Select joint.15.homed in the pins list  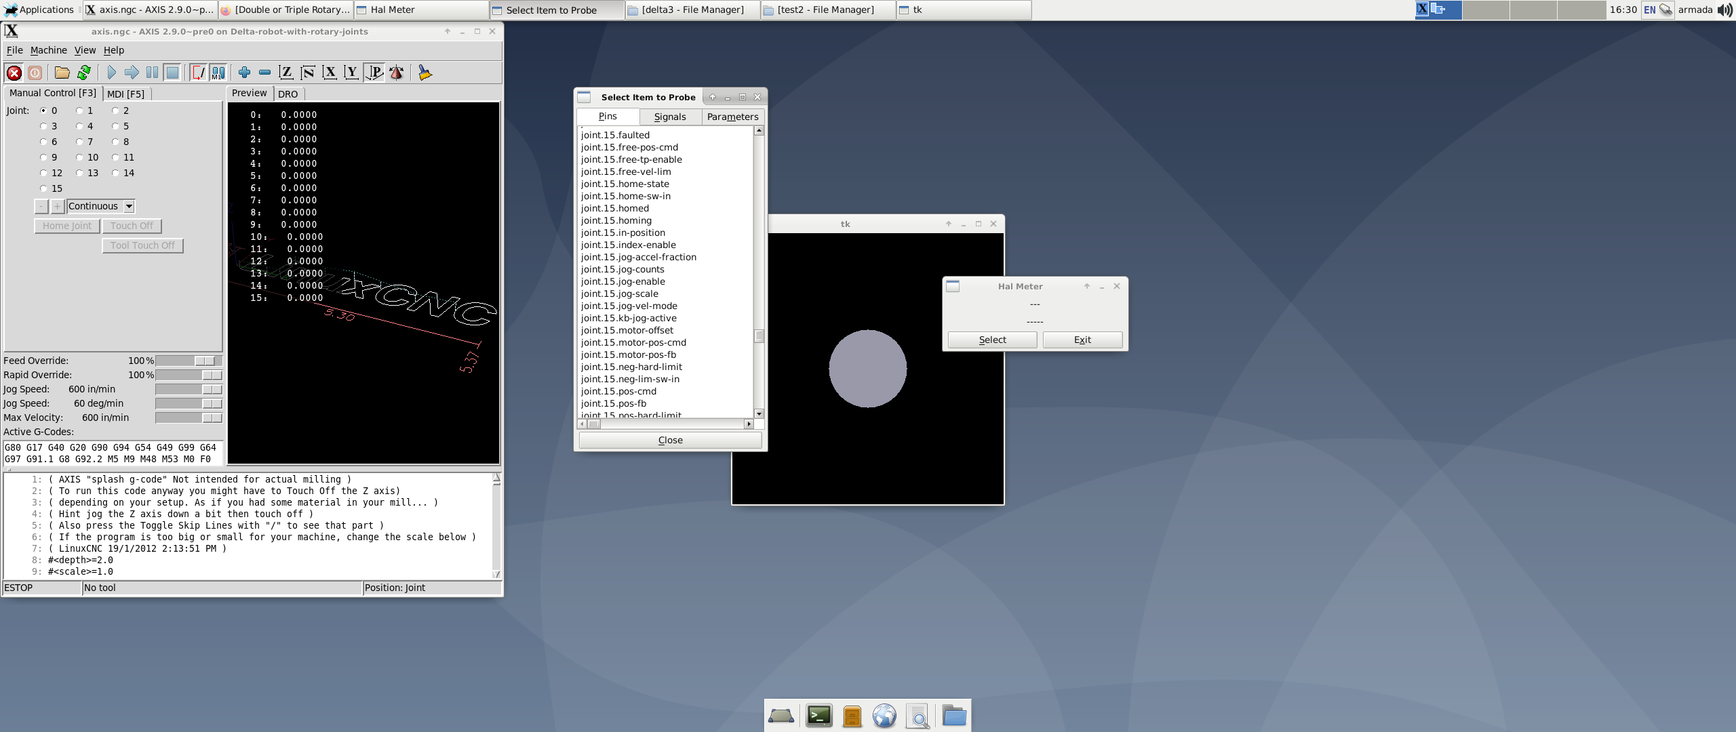click(614, 208)
